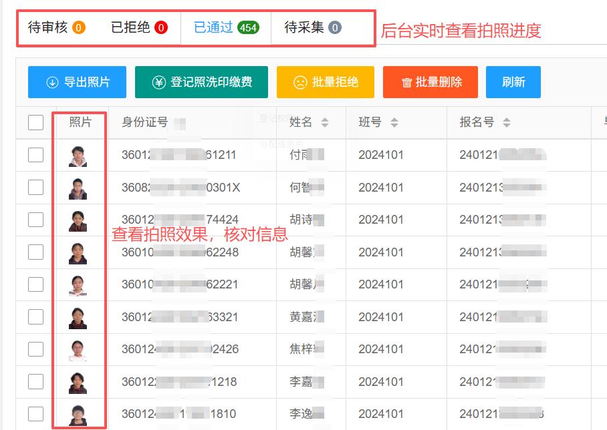The height and width of the screenshot is (430, 607).
Task: Click the trash icon on 批量删除 button
Action: (x=406, y=83)
